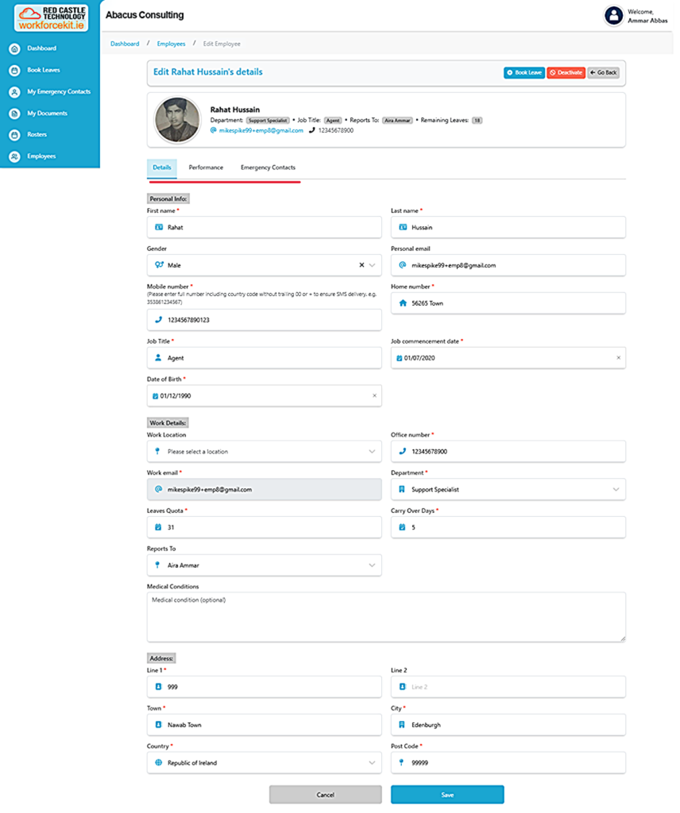Expand the Country dropdown
Screen dimensions: 680x813
pos(372,763)
